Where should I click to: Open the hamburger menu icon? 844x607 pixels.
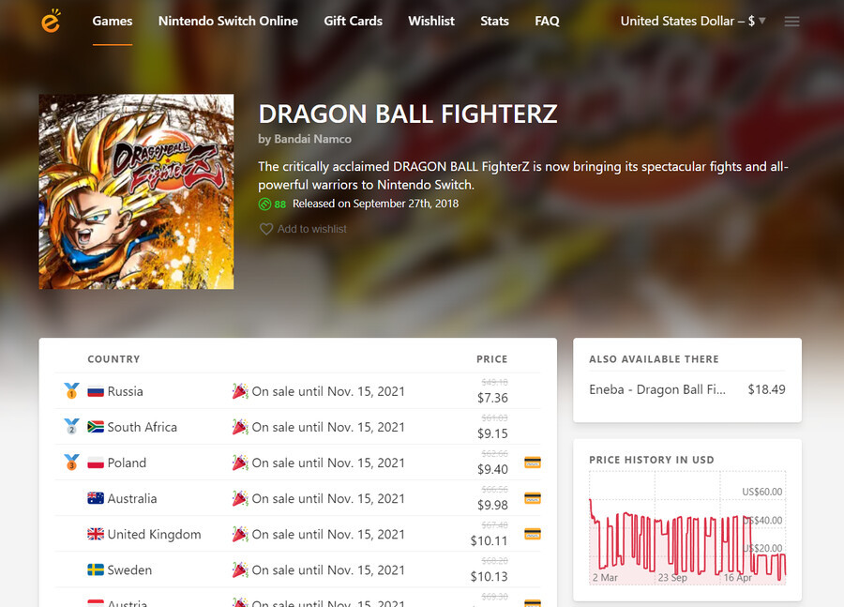[x=791, y=22]
